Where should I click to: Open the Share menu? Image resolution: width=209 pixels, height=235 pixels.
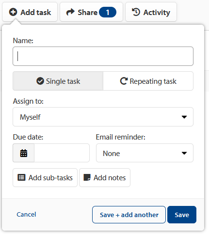tap(91, 12)
